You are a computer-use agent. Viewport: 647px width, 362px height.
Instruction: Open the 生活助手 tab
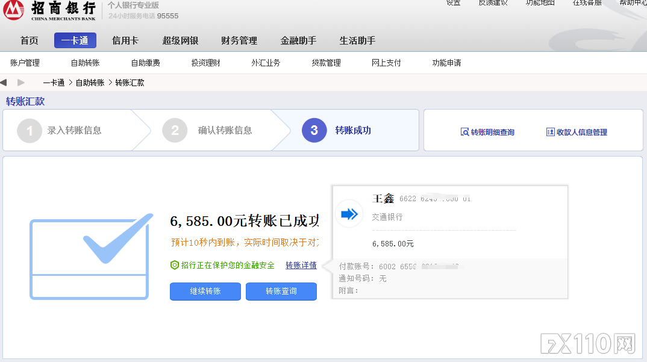357,40
